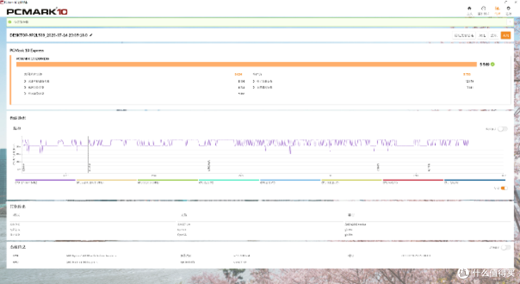This screenshot has width=520, height=284.
Task: Click the PCMark 10 Express heading
Action: coord(27,51)
